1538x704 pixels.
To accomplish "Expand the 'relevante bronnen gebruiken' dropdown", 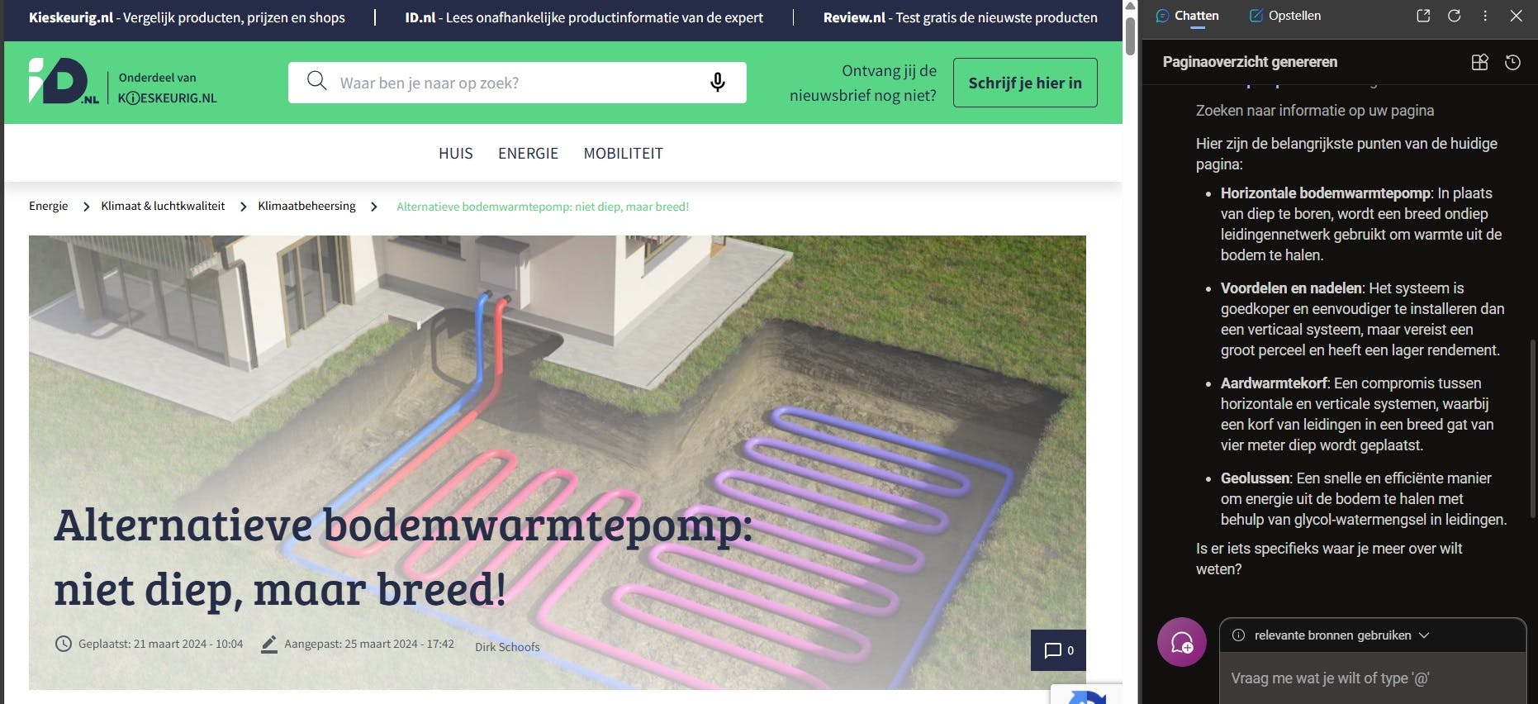I will (1332, 635).
